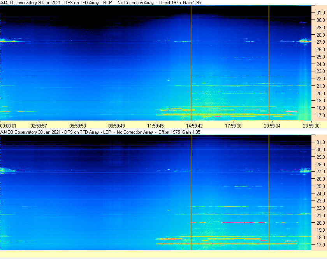Pick the 22.0 frequency label on LCP axis
This screenshot has height=259, width=327.
[x=321, y=208]
